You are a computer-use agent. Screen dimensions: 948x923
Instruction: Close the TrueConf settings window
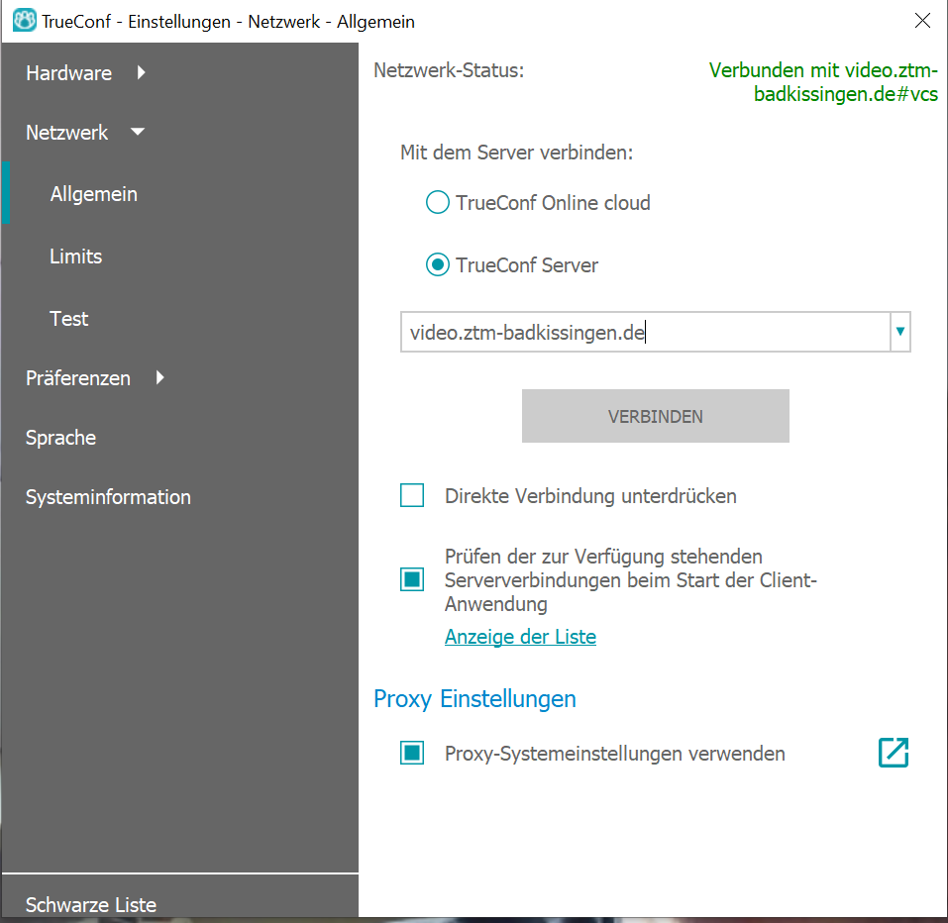tap(922, 21)
